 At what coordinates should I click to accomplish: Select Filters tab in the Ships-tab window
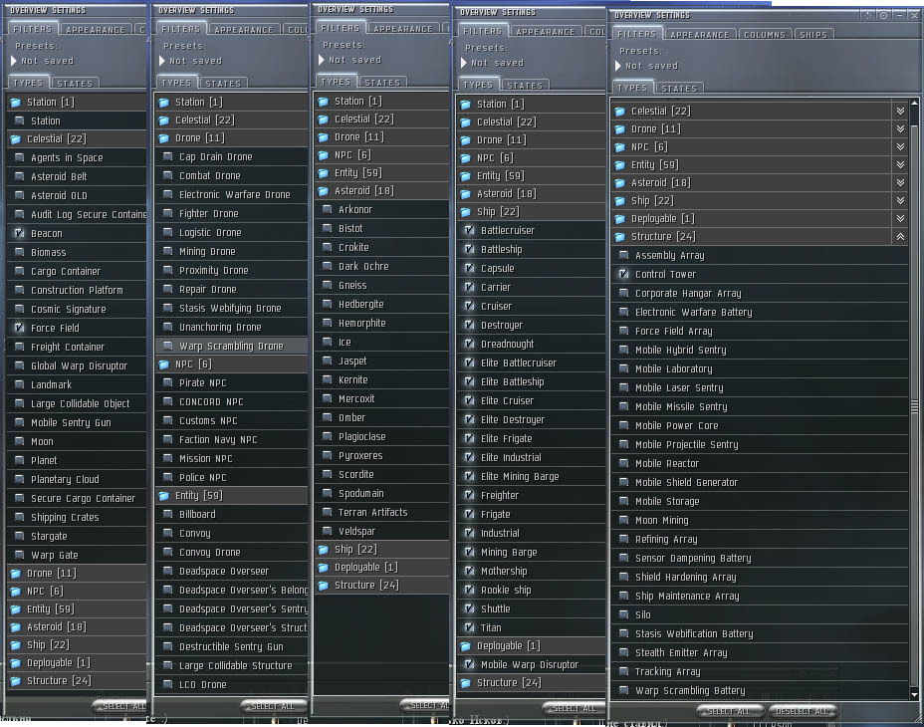[636, 34]
